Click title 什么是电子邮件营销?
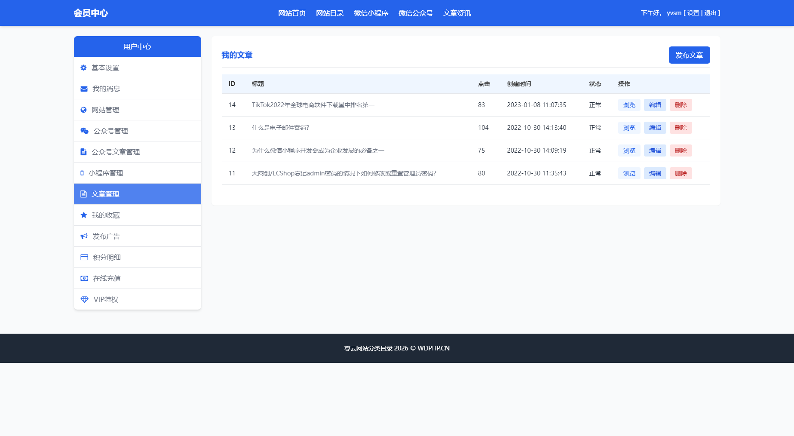This screenshot has width=794, height=436. click(280, 128)
